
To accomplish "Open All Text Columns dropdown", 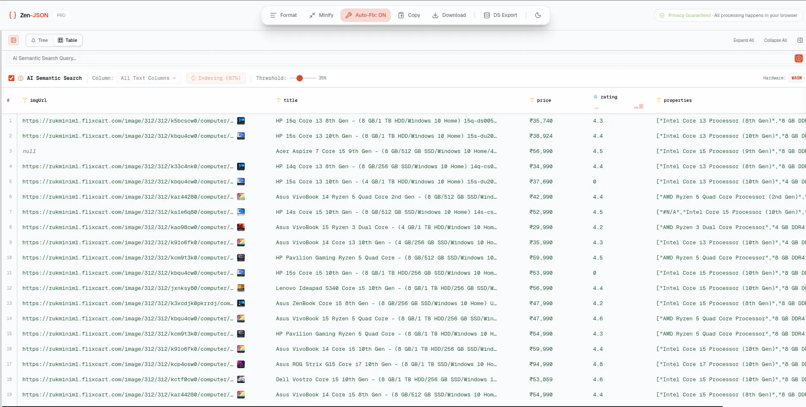I will pos(148,78).
